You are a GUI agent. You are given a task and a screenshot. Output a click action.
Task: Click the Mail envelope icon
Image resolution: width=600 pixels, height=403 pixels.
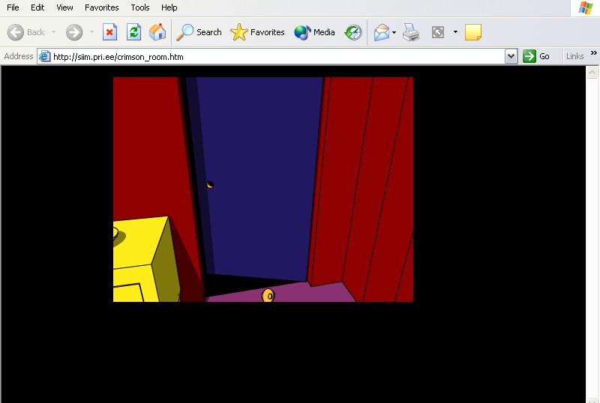tap(382, 32)
